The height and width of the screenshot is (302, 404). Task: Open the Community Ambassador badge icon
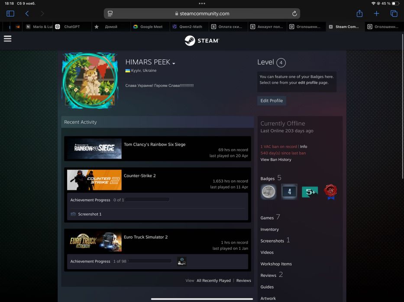[268, 191]
